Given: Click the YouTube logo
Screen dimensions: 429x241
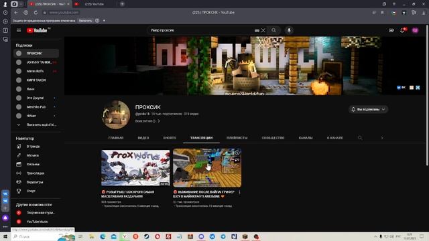Looking at the screenshot, I should (x=37, y=30).
